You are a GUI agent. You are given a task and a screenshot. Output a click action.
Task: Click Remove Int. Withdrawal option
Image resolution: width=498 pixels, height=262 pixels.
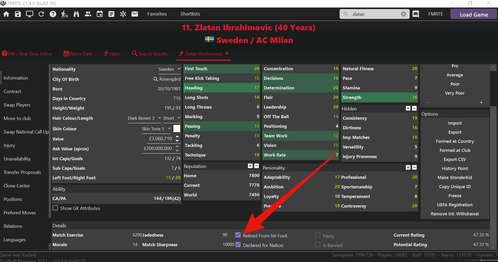(x=455, y=214)
